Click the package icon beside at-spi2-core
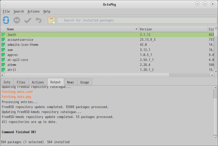 coord(3,60)
